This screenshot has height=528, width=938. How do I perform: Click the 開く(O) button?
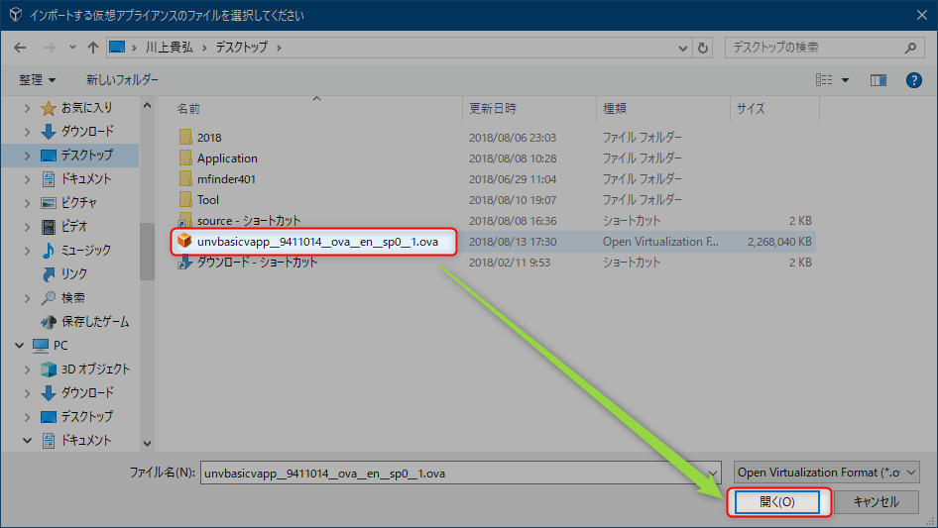(777, 501)
